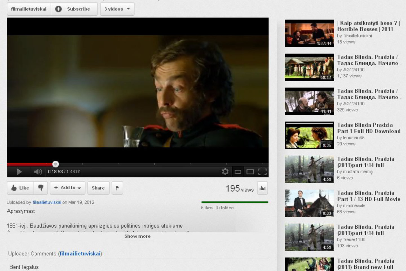Open Horrible Bosses 2011 video thumbnail
The image size is (406, 271).
(x=309, y=33)
